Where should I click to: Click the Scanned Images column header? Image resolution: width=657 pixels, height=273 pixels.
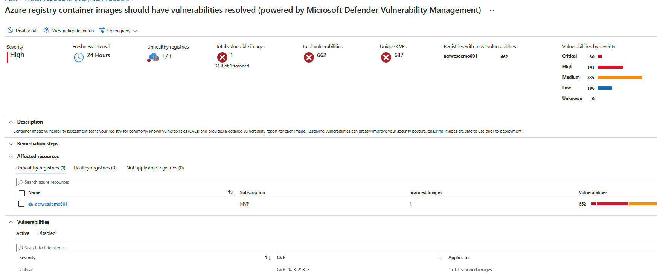pos(425,192)
